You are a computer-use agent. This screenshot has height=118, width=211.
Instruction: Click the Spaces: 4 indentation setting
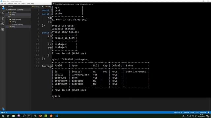(186, 112)
